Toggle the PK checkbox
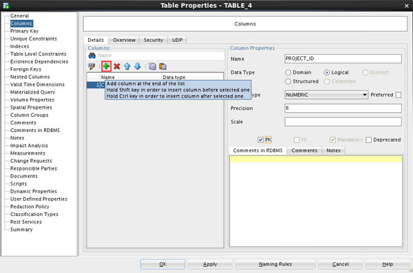The height and width of the screenshot is (273, 413). click(x=260, y=140)
